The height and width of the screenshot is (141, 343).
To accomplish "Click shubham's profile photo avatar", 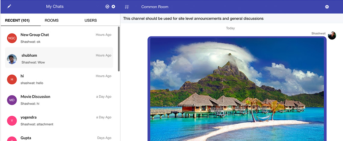I will click(12, 59).
